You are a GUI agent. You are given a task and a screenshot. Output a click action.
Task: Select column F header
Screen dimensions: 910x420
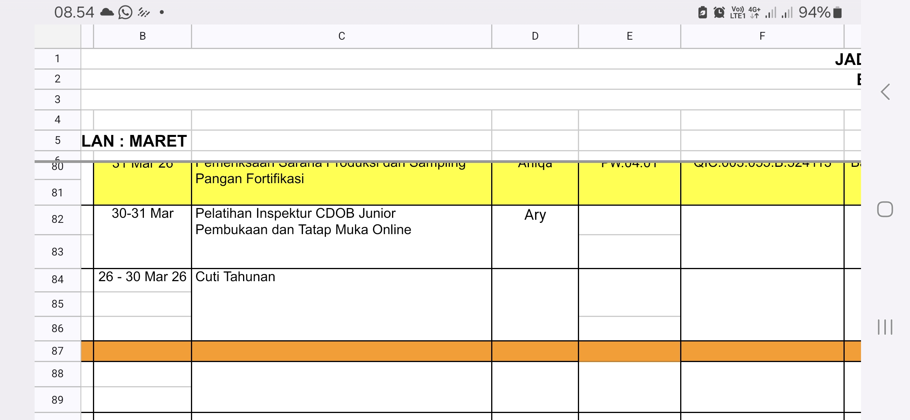click(x=762, y=36)
